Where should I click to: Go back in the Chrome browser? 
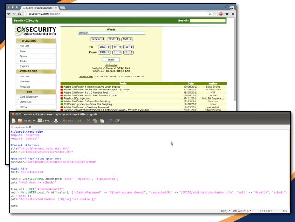pyautogui.click(x=9, y=14)
